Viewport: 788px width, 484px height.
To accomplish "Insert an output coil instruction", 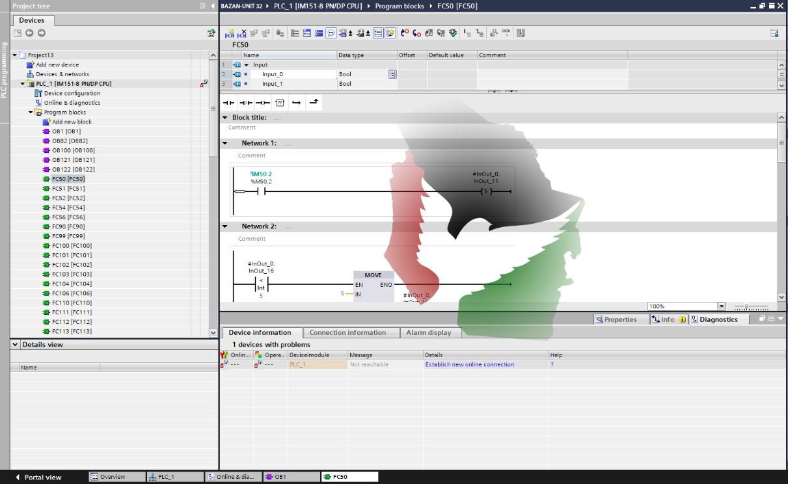I will 262,103.
